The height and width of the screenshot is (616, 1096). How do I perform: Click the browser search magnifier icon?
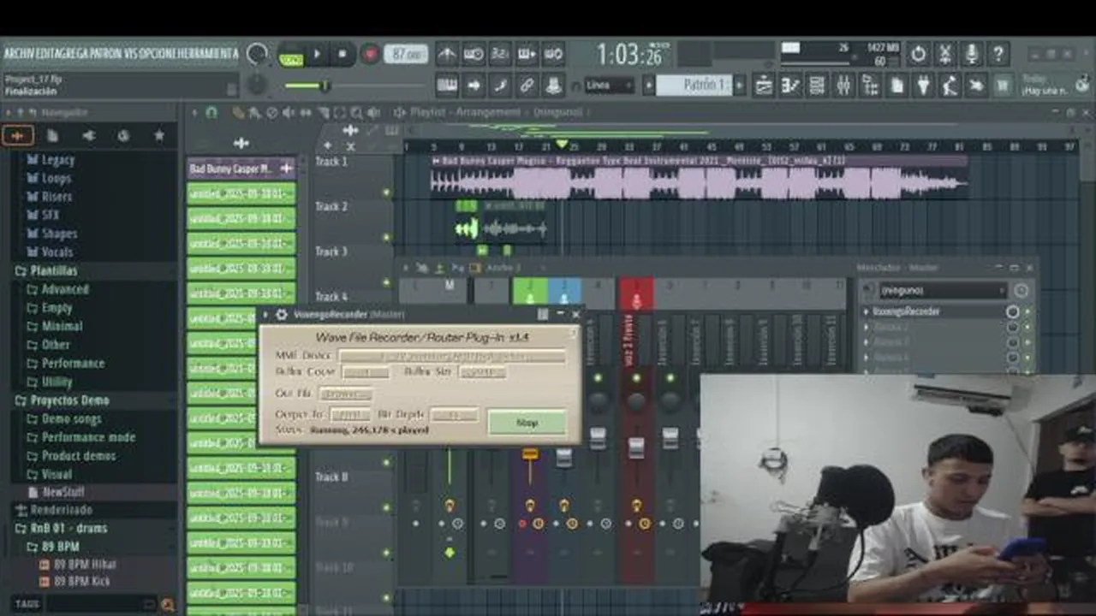(168, 605)
